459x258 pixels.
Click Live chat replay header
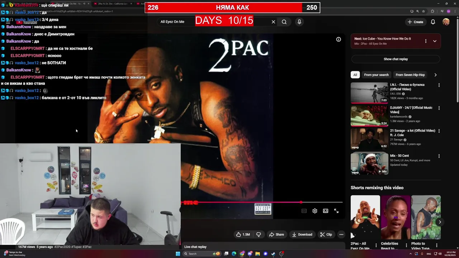tap(195, 247)
